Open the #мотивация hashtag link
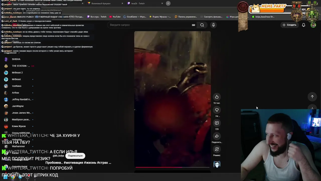321x181 pixels. pos(73,163)
